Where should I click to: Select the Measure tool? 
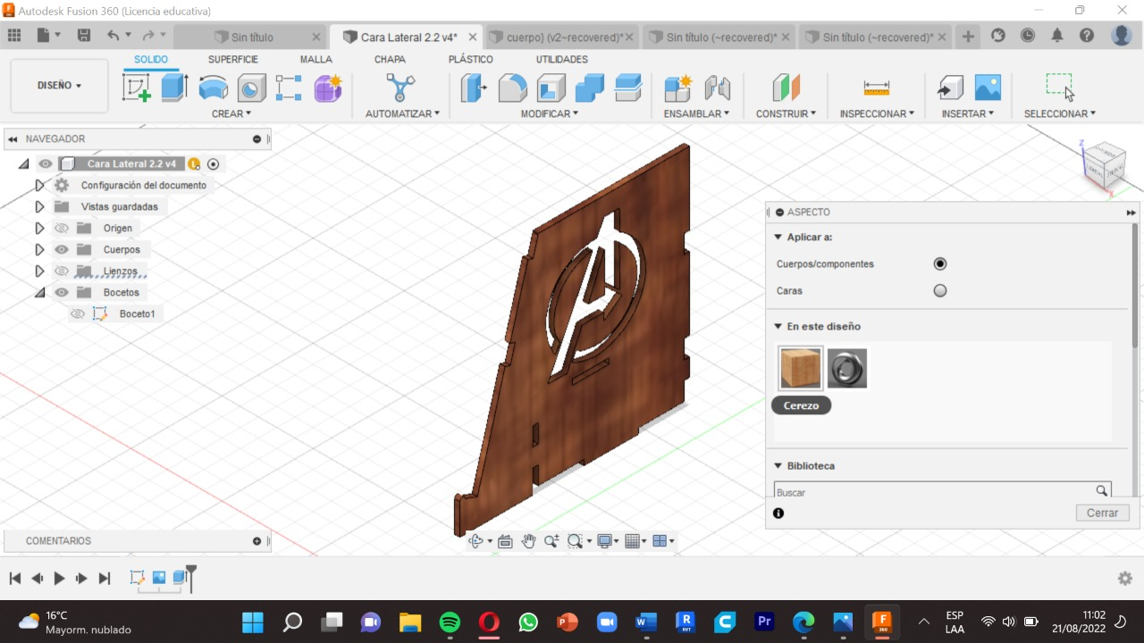877,88
